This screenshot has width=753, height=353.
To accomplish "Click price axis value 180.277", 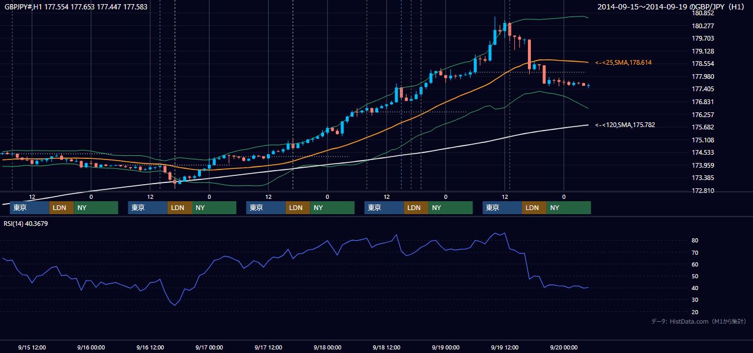I will (703, 26).
